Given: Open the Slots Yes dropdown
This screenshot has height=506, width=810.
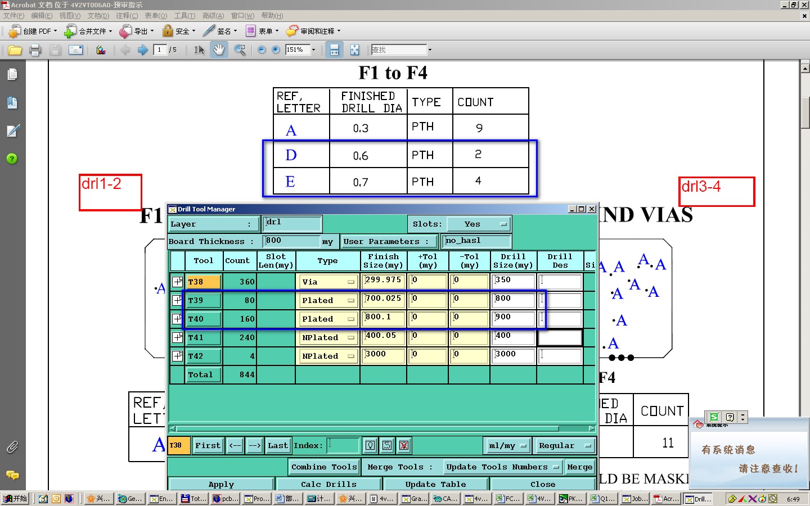Looking at the screenshot, I should pyautogui.click(x=479, y=224).
